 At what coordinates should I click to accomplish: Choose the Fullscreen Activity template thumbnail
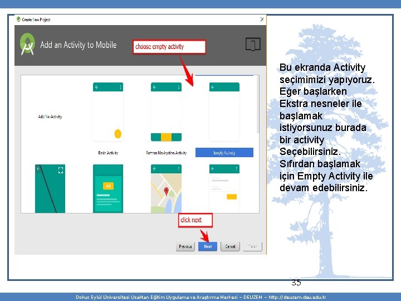(50, 188)
